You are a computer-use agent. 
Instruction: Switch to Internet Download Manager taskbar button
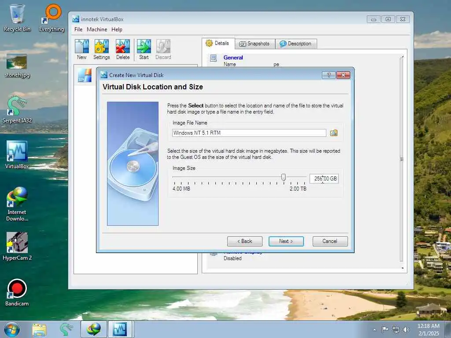[94, 329]
